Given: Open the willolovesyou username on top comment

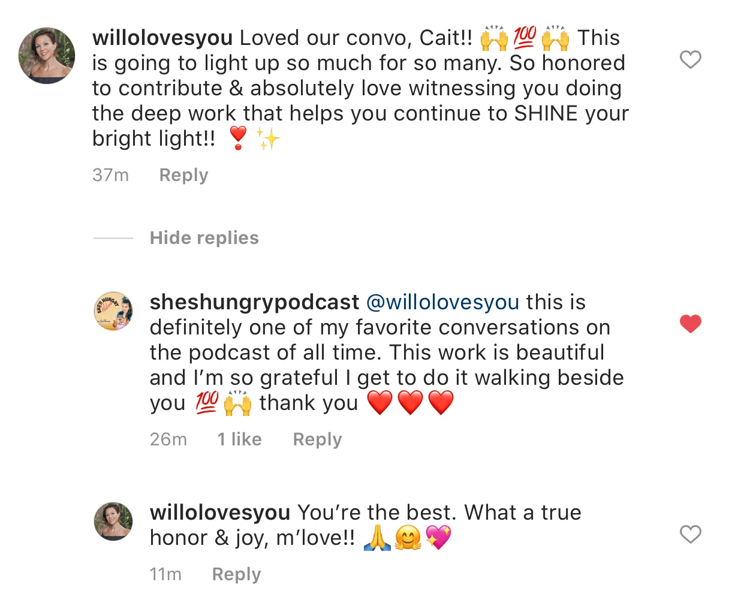Looking at the screenshot, I should click(162, 37).
